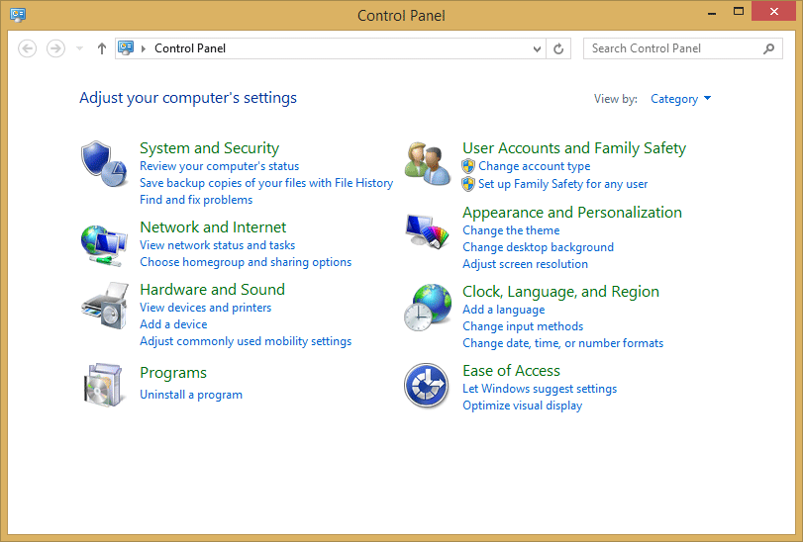Close the Control Panel window

(774, 11)
